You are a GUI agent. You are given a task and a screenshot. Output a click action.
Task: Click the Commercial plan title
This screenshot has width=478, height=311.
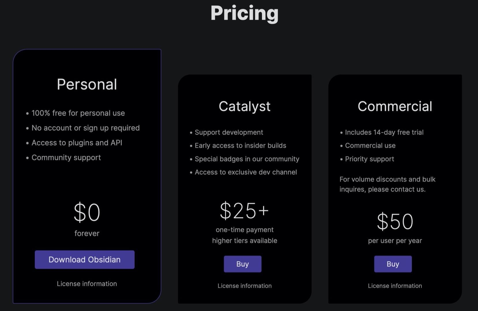coord(395,106)
